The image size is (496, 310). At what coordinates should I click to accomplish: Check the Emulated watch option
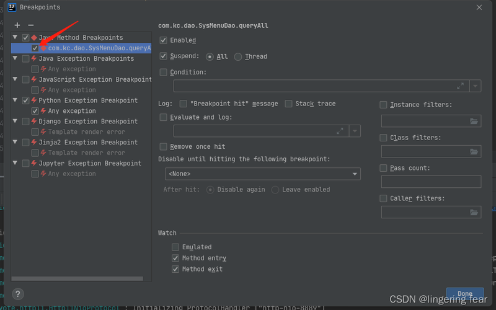coord(176,247)
